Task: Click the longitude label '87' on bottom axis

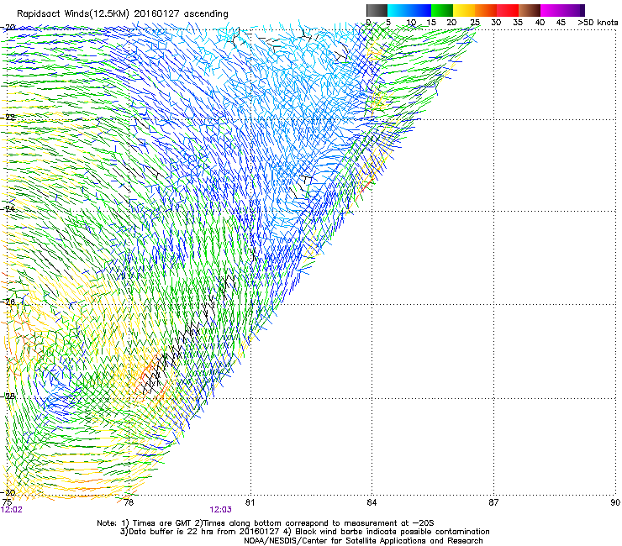Action: pyautogui.click(x=493, y=502)
